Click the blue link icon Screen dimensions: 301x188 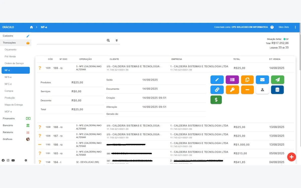coord(217,89)
